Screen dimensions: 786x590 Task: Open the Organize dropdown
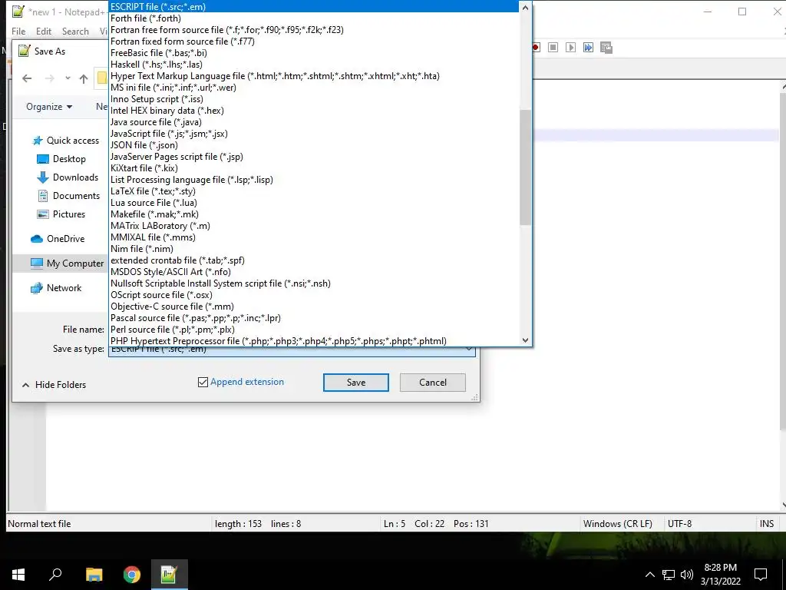coord(49,107)
